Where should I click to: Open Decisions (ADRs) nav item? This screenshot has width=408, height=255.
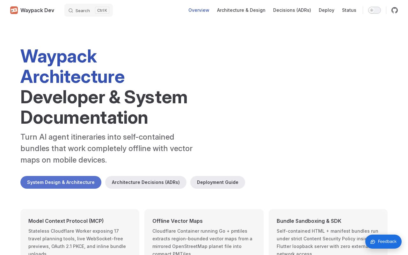point(292,10)
